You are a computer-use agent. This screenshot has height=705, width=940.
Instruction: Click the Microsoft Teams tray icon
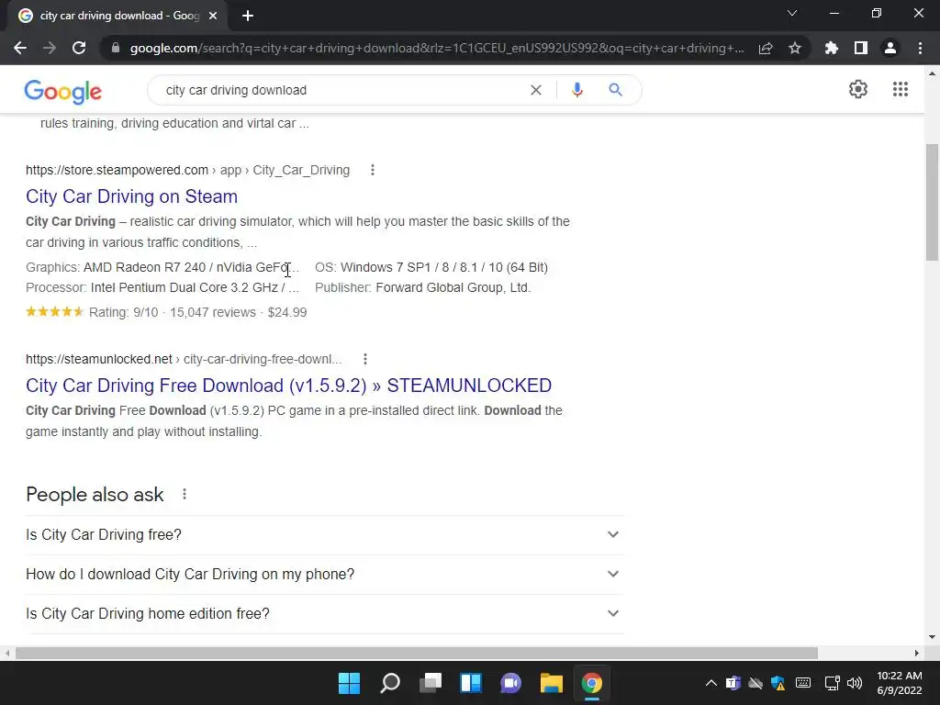pyautogui.click(x=733, y=683)
